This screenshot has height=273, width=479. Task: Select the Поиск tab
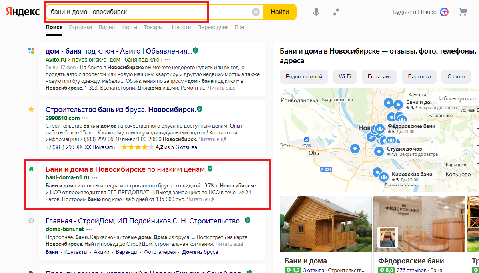[x=54, y=27]
